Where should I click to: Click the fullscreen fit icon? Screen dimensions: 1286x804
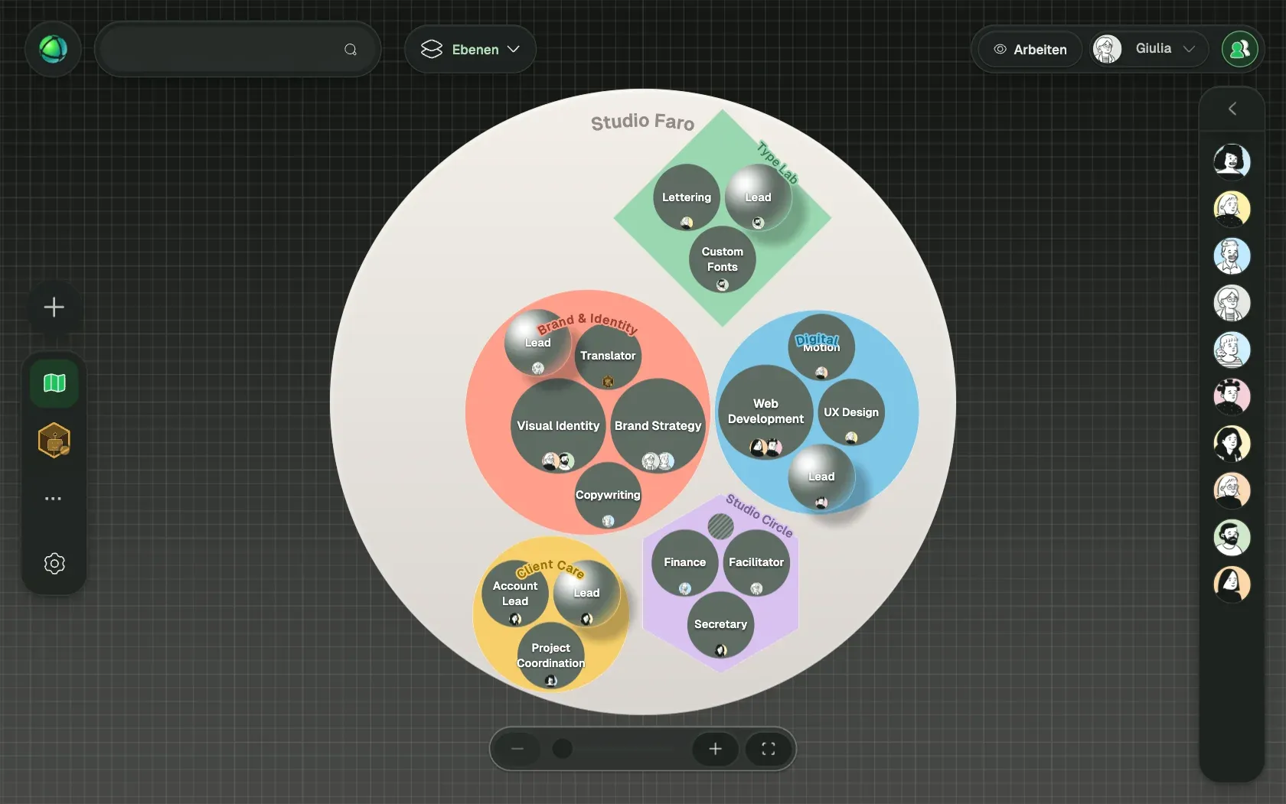(x=769, y=749)
